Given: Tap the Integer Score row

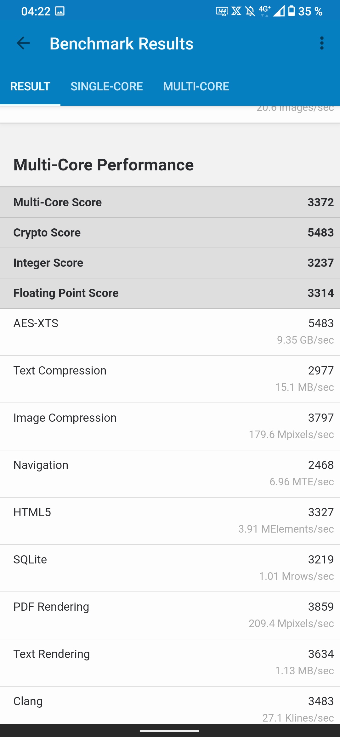Looking at the screenshot, I should tap(170, 263).
